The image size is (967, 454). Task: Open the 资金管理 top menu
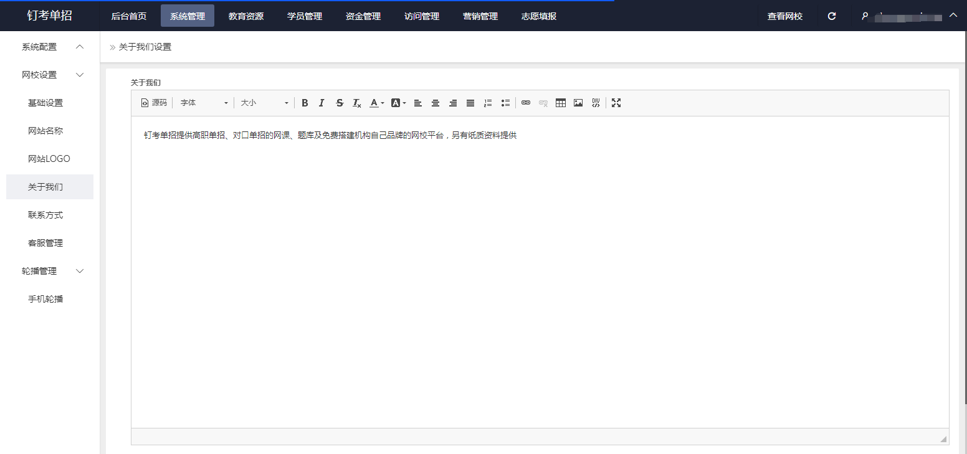(x=363, y=16)
